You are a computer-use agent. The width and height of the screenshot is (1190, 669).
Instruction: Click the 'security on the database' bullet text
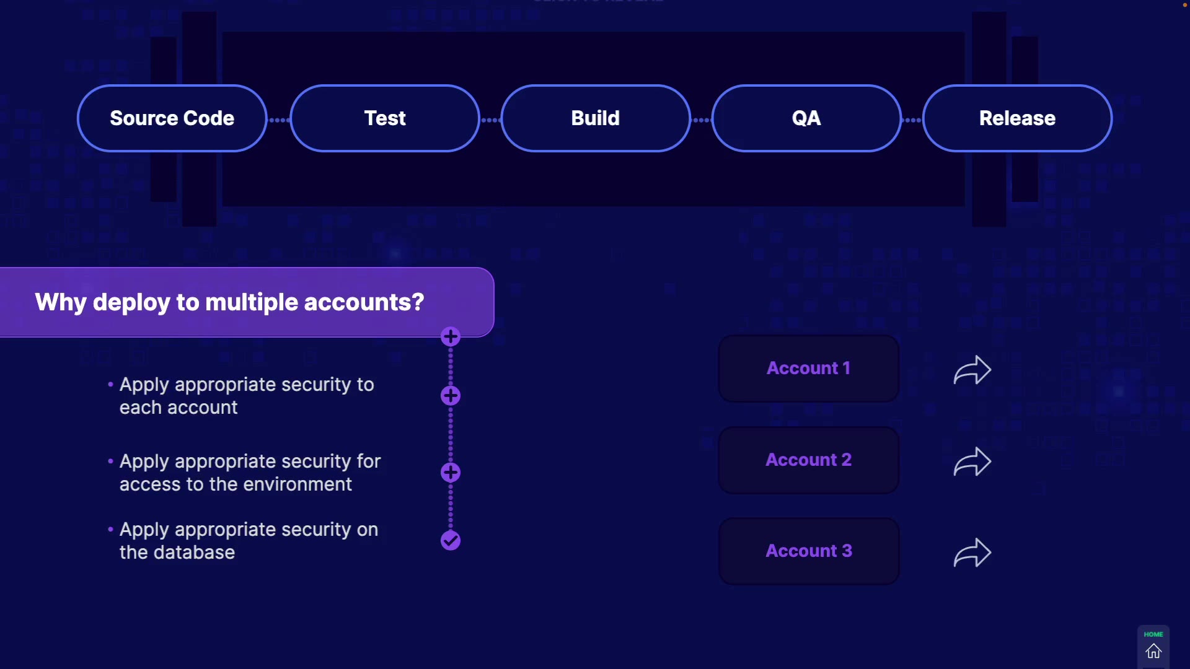pos(248,541)
